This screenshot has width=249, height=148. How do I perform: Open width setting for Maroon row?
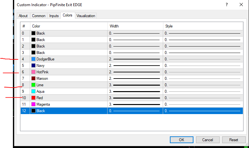[135, 79]
